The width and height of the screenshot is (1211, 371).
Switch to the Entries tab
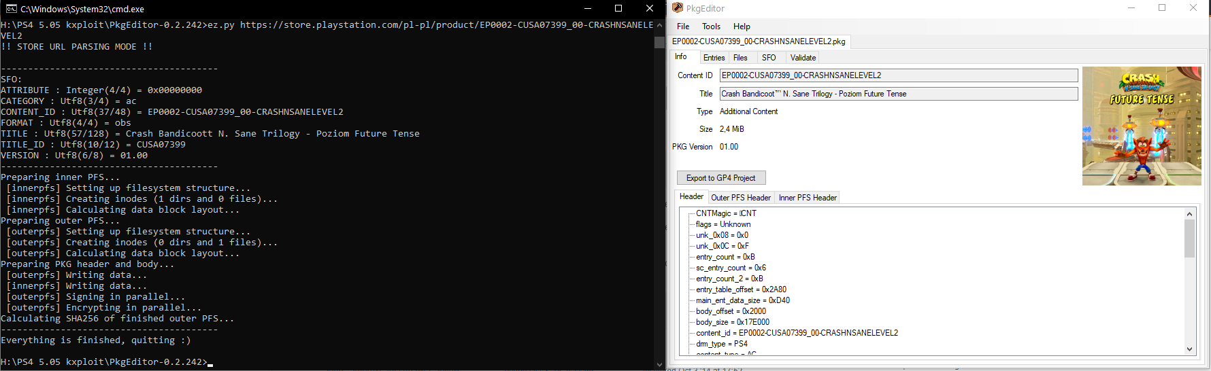tap(714, 58)
